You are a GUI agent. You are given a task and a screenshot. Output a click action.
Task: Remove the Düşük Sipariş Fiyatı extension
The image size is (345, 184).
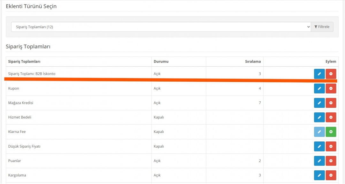331,146
